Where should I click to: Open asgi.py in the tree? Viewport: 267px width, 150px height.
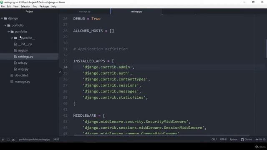[23, 50]
